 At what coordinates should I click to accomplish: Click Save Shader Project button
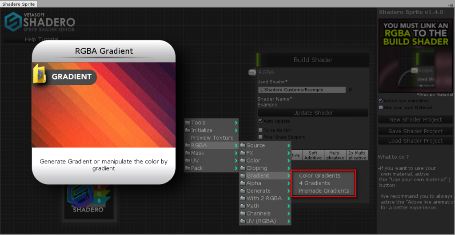coord(415,131)
